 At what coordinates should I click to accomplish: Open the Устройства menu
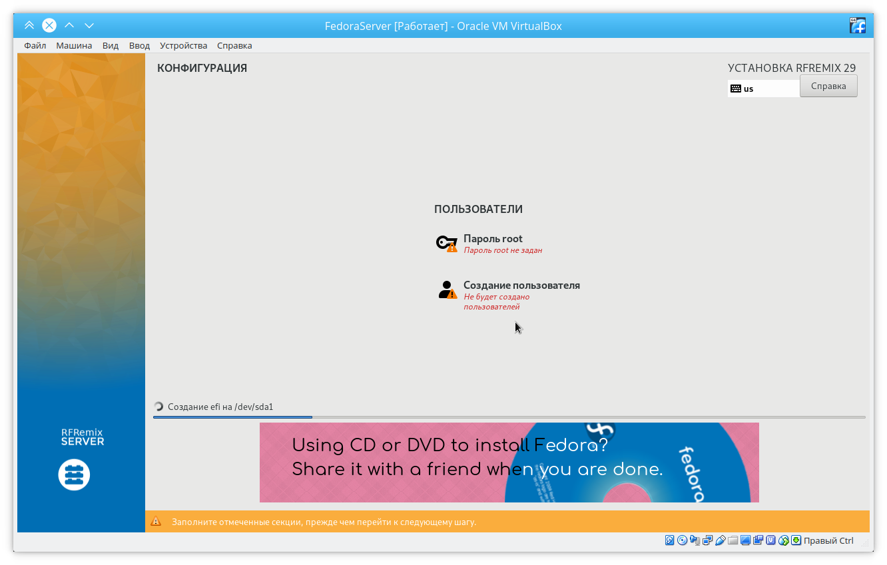pyautogui.click(x=183, y=46)
